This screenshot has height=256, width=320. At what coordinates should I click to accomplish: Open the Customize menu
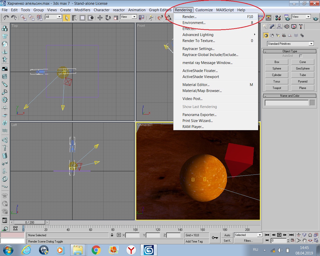(x=204, y=10)
